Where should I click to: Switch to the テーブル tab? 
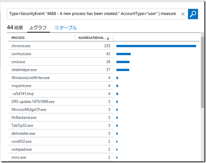(x=66, y=28)
